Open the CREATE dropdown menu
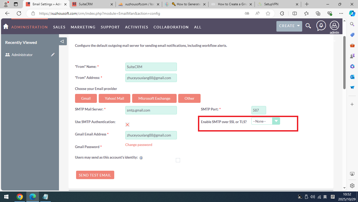The width and height of the screenshot is (358, 202). click(x=289, y=26)
